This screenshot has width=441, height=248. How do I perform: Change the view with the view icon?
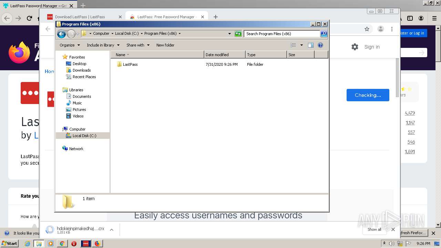pyautogui.click(x=293, y=45)
